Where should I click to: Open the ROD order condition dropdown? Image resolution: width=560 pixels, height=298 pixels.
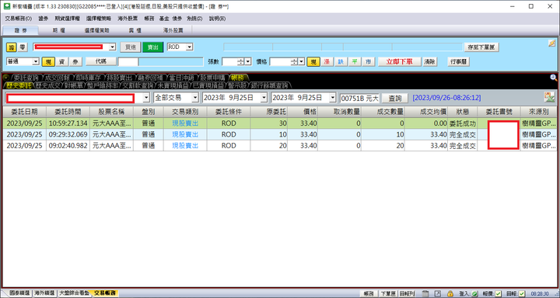coord(189,47)
